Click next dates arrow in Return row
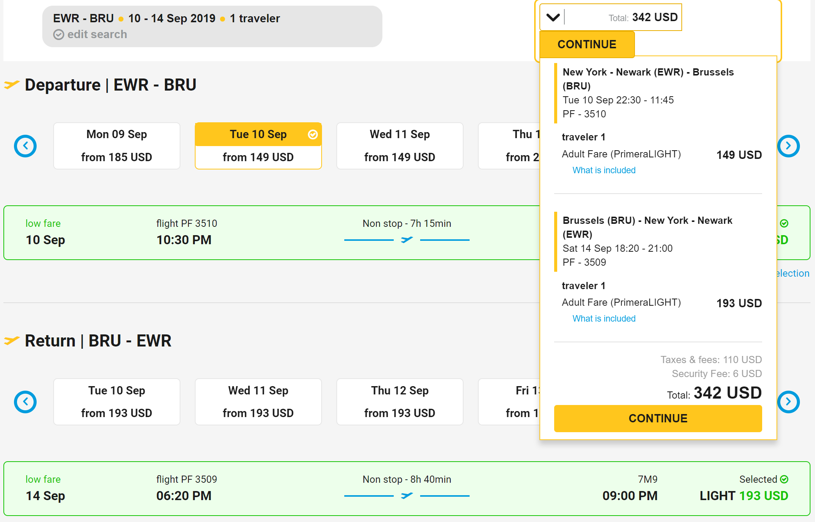The image size is (815, 522). tap(788, 402)
